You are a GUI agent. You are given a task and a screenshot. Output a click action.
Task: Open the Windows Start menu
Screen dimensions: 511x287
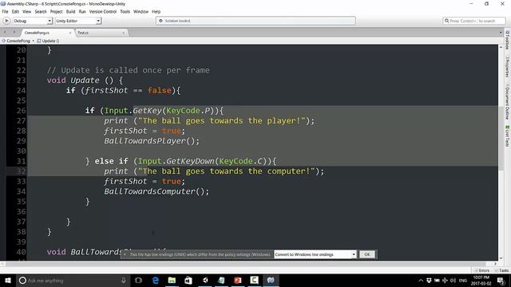coord(8,280)
